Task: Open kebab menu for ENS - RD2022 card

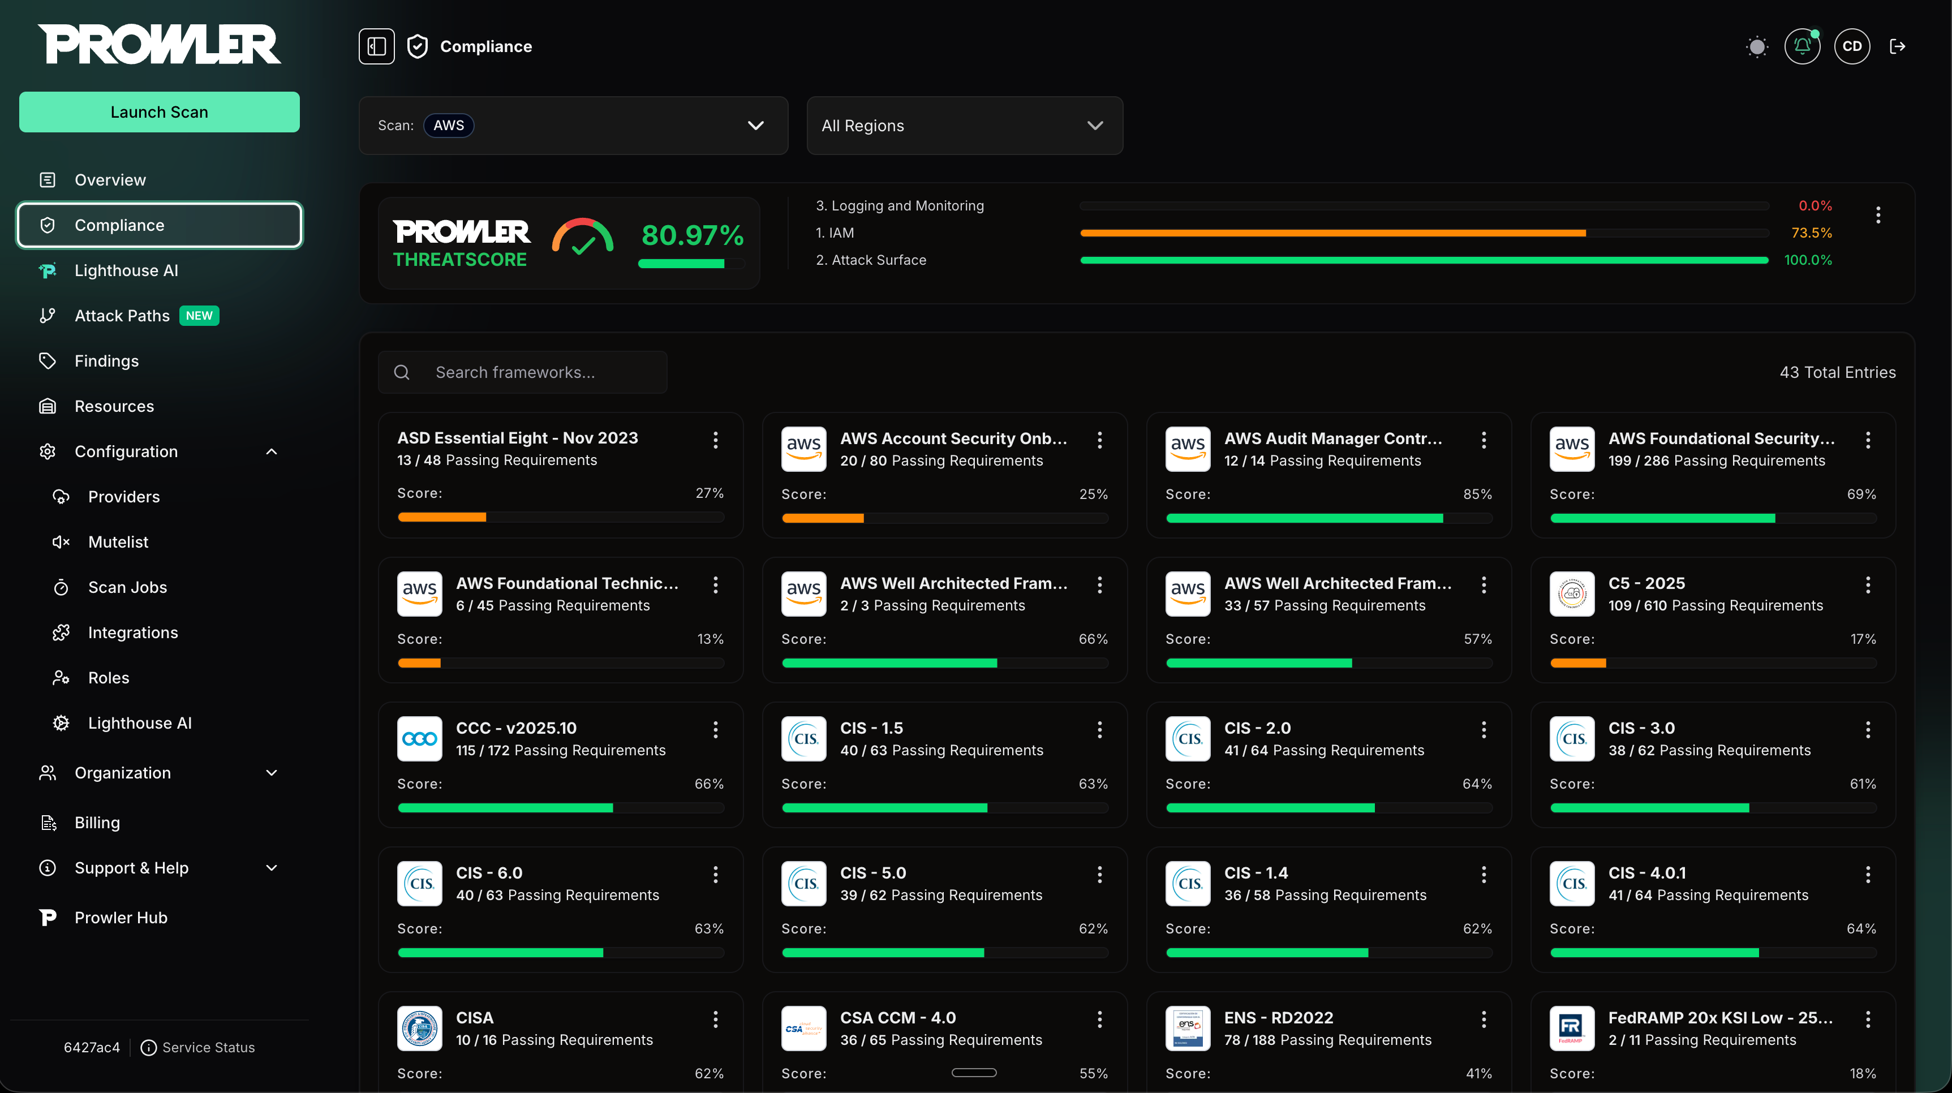Action: [x=1484, y=1019]
